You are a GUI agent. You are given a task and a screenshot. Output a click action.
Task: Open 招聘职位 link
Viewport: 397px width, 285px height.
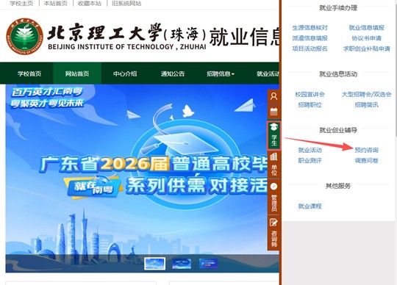[310, 105]
